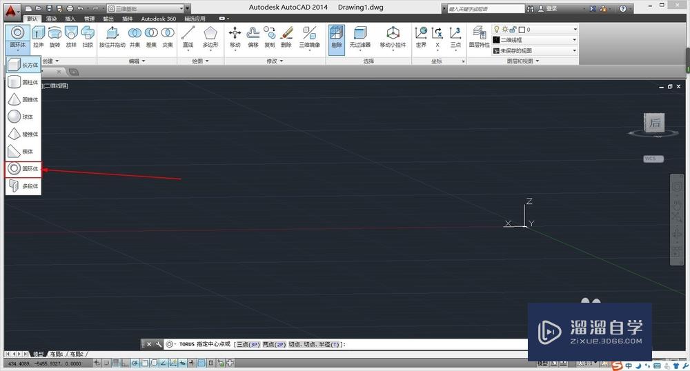Screen dimensions: 690x371
Task: Toggle the highlighted 剔除 culling button
Action: click(337, 39)
